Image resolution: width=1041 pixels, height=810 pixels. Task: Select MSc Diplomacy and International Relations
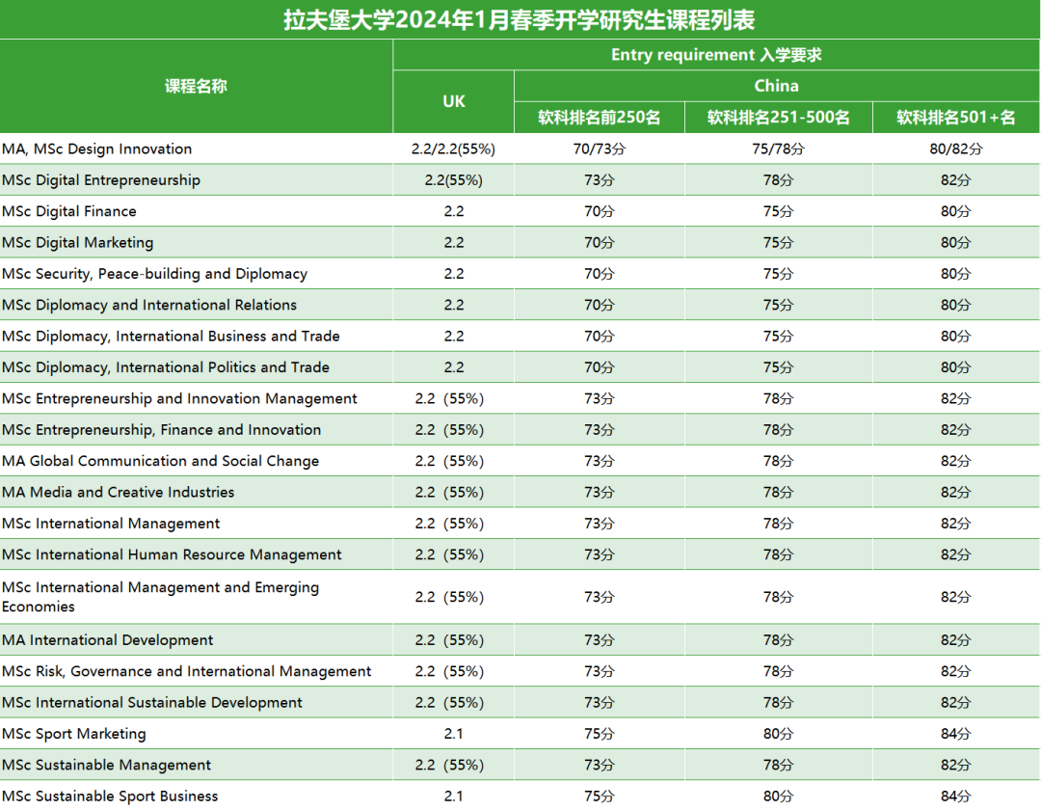[x=149, y=305]
